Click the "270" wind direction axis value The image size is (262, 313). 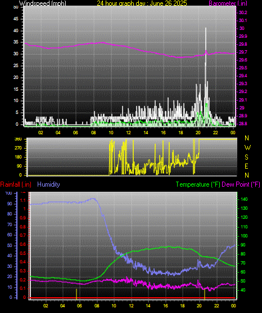click(x=18, y=148)
